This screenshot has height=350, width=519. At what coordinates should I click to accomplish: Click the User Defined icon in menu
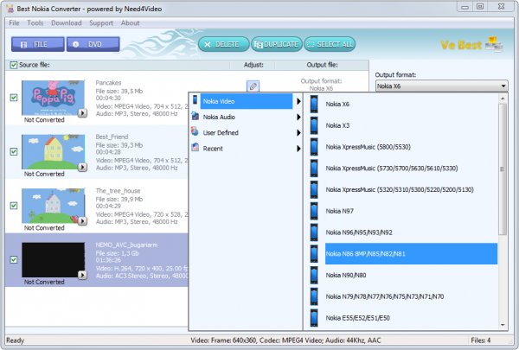195,131
